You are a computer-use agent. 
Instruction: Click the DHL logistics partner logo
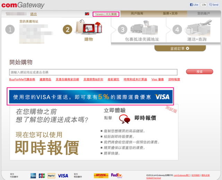point(101,175)
